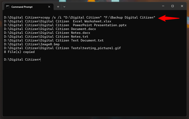Image resolution: width=189 pixels, height=119 pixels.
Task: Select the Command Prompt tab title
Action: (x=22, y=6)
